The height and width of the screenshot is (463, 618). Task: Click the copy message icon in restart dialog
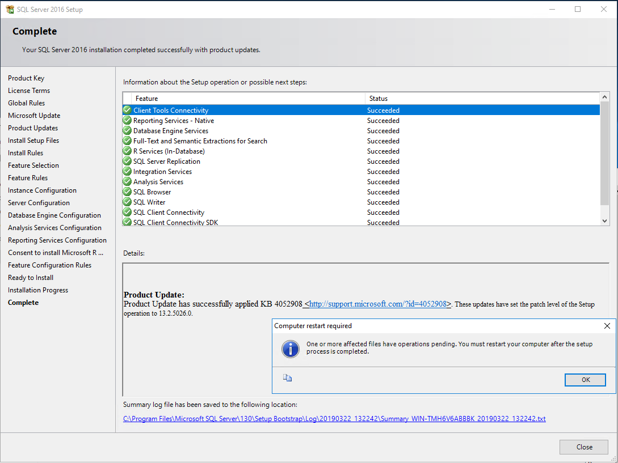287,378
